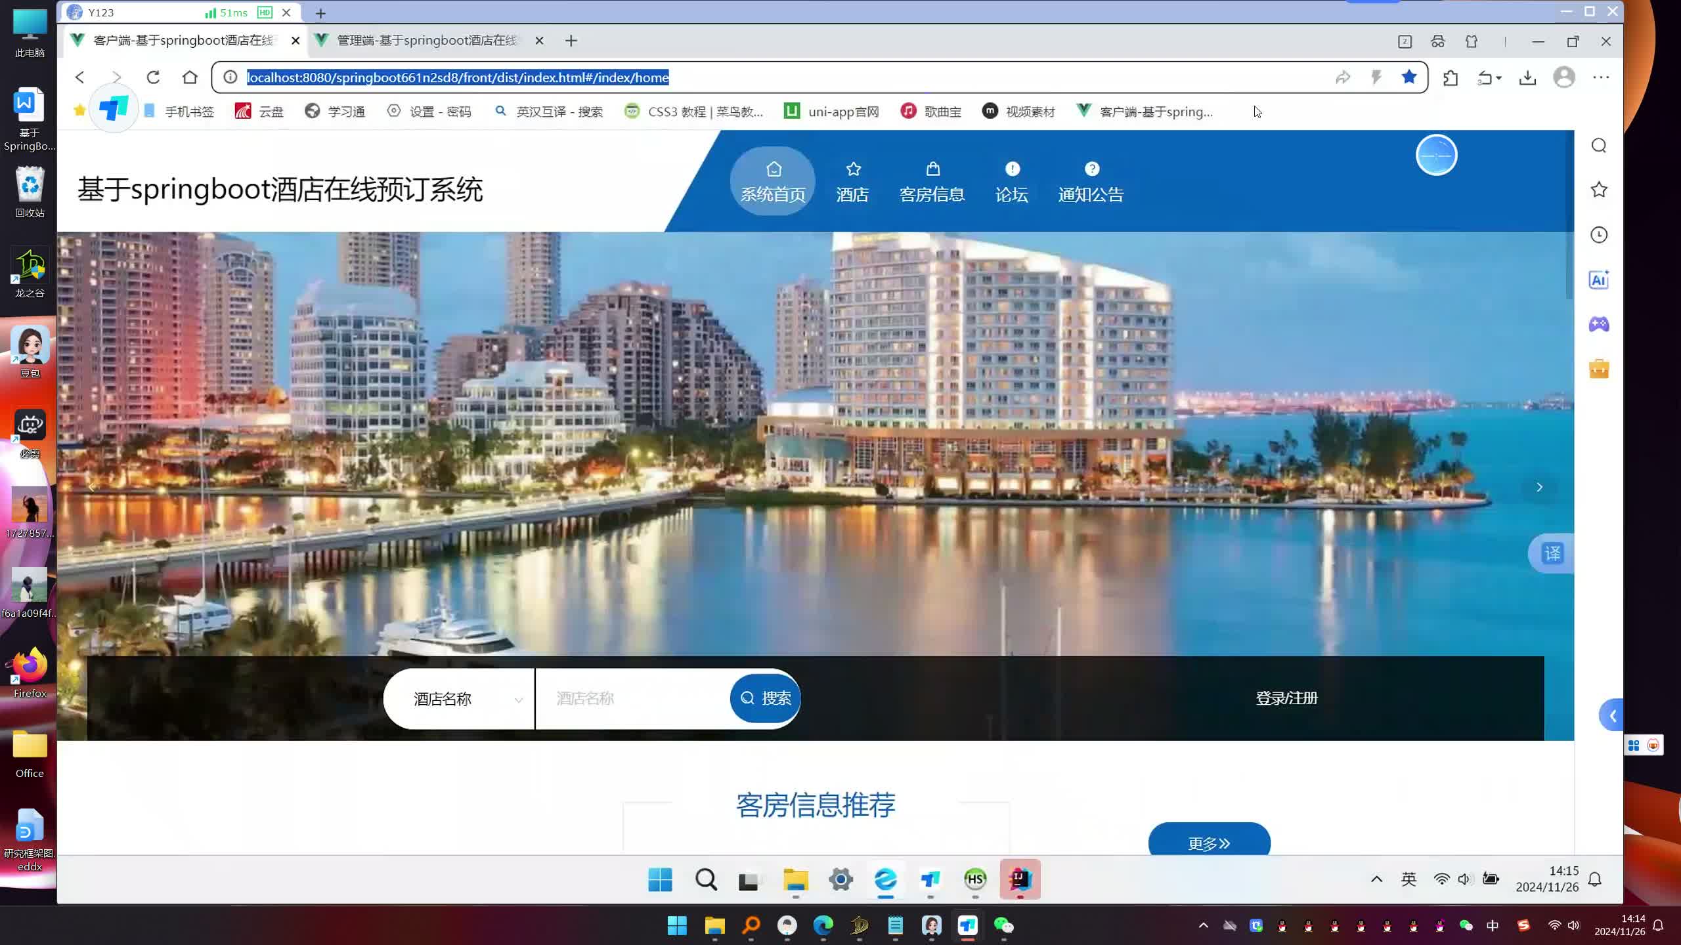Click the sidebar history clock icon
Screen dimensions: 1681x945
(x=1598, y=235)
